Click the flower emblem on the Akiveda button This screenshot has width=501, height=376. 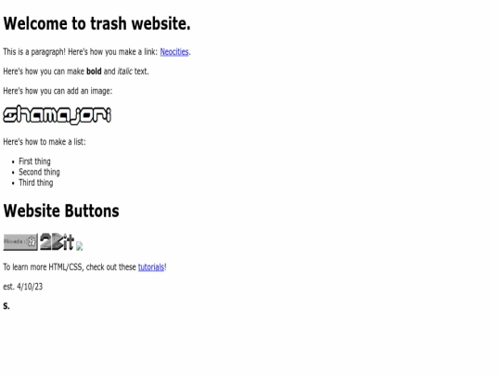32,241
